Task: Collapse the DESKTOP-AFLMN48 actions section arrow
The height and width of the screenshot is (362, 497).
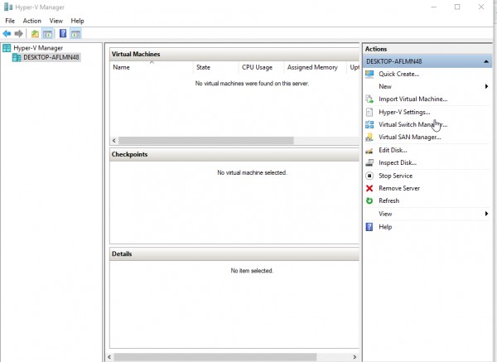Action: pos(486,61)
